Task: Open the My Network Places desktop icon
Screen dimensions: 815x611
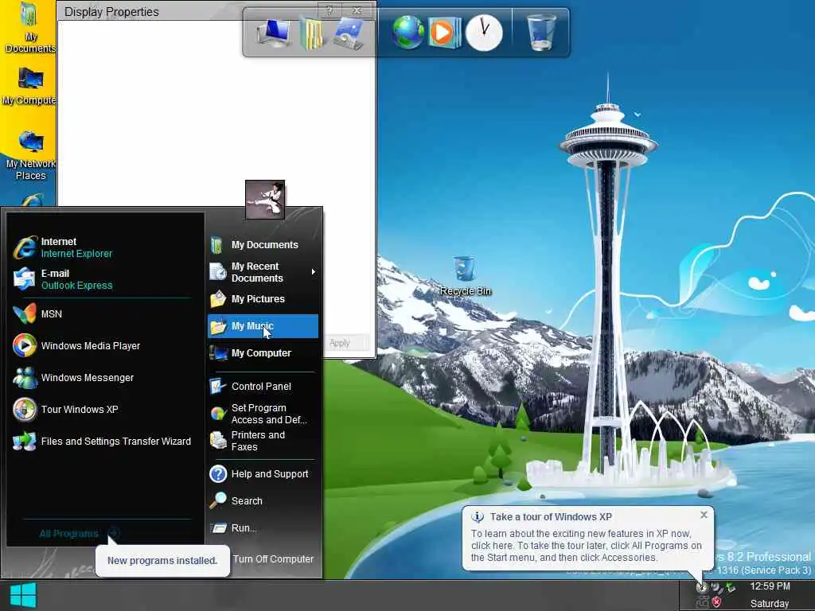Action: click(30, 155)
